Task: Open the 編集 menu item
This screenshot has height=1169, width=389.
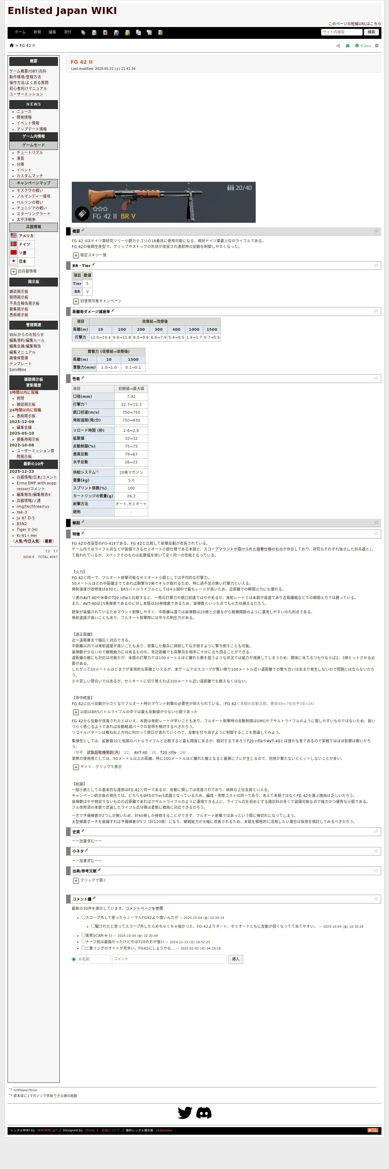Action: pos(52,32)
